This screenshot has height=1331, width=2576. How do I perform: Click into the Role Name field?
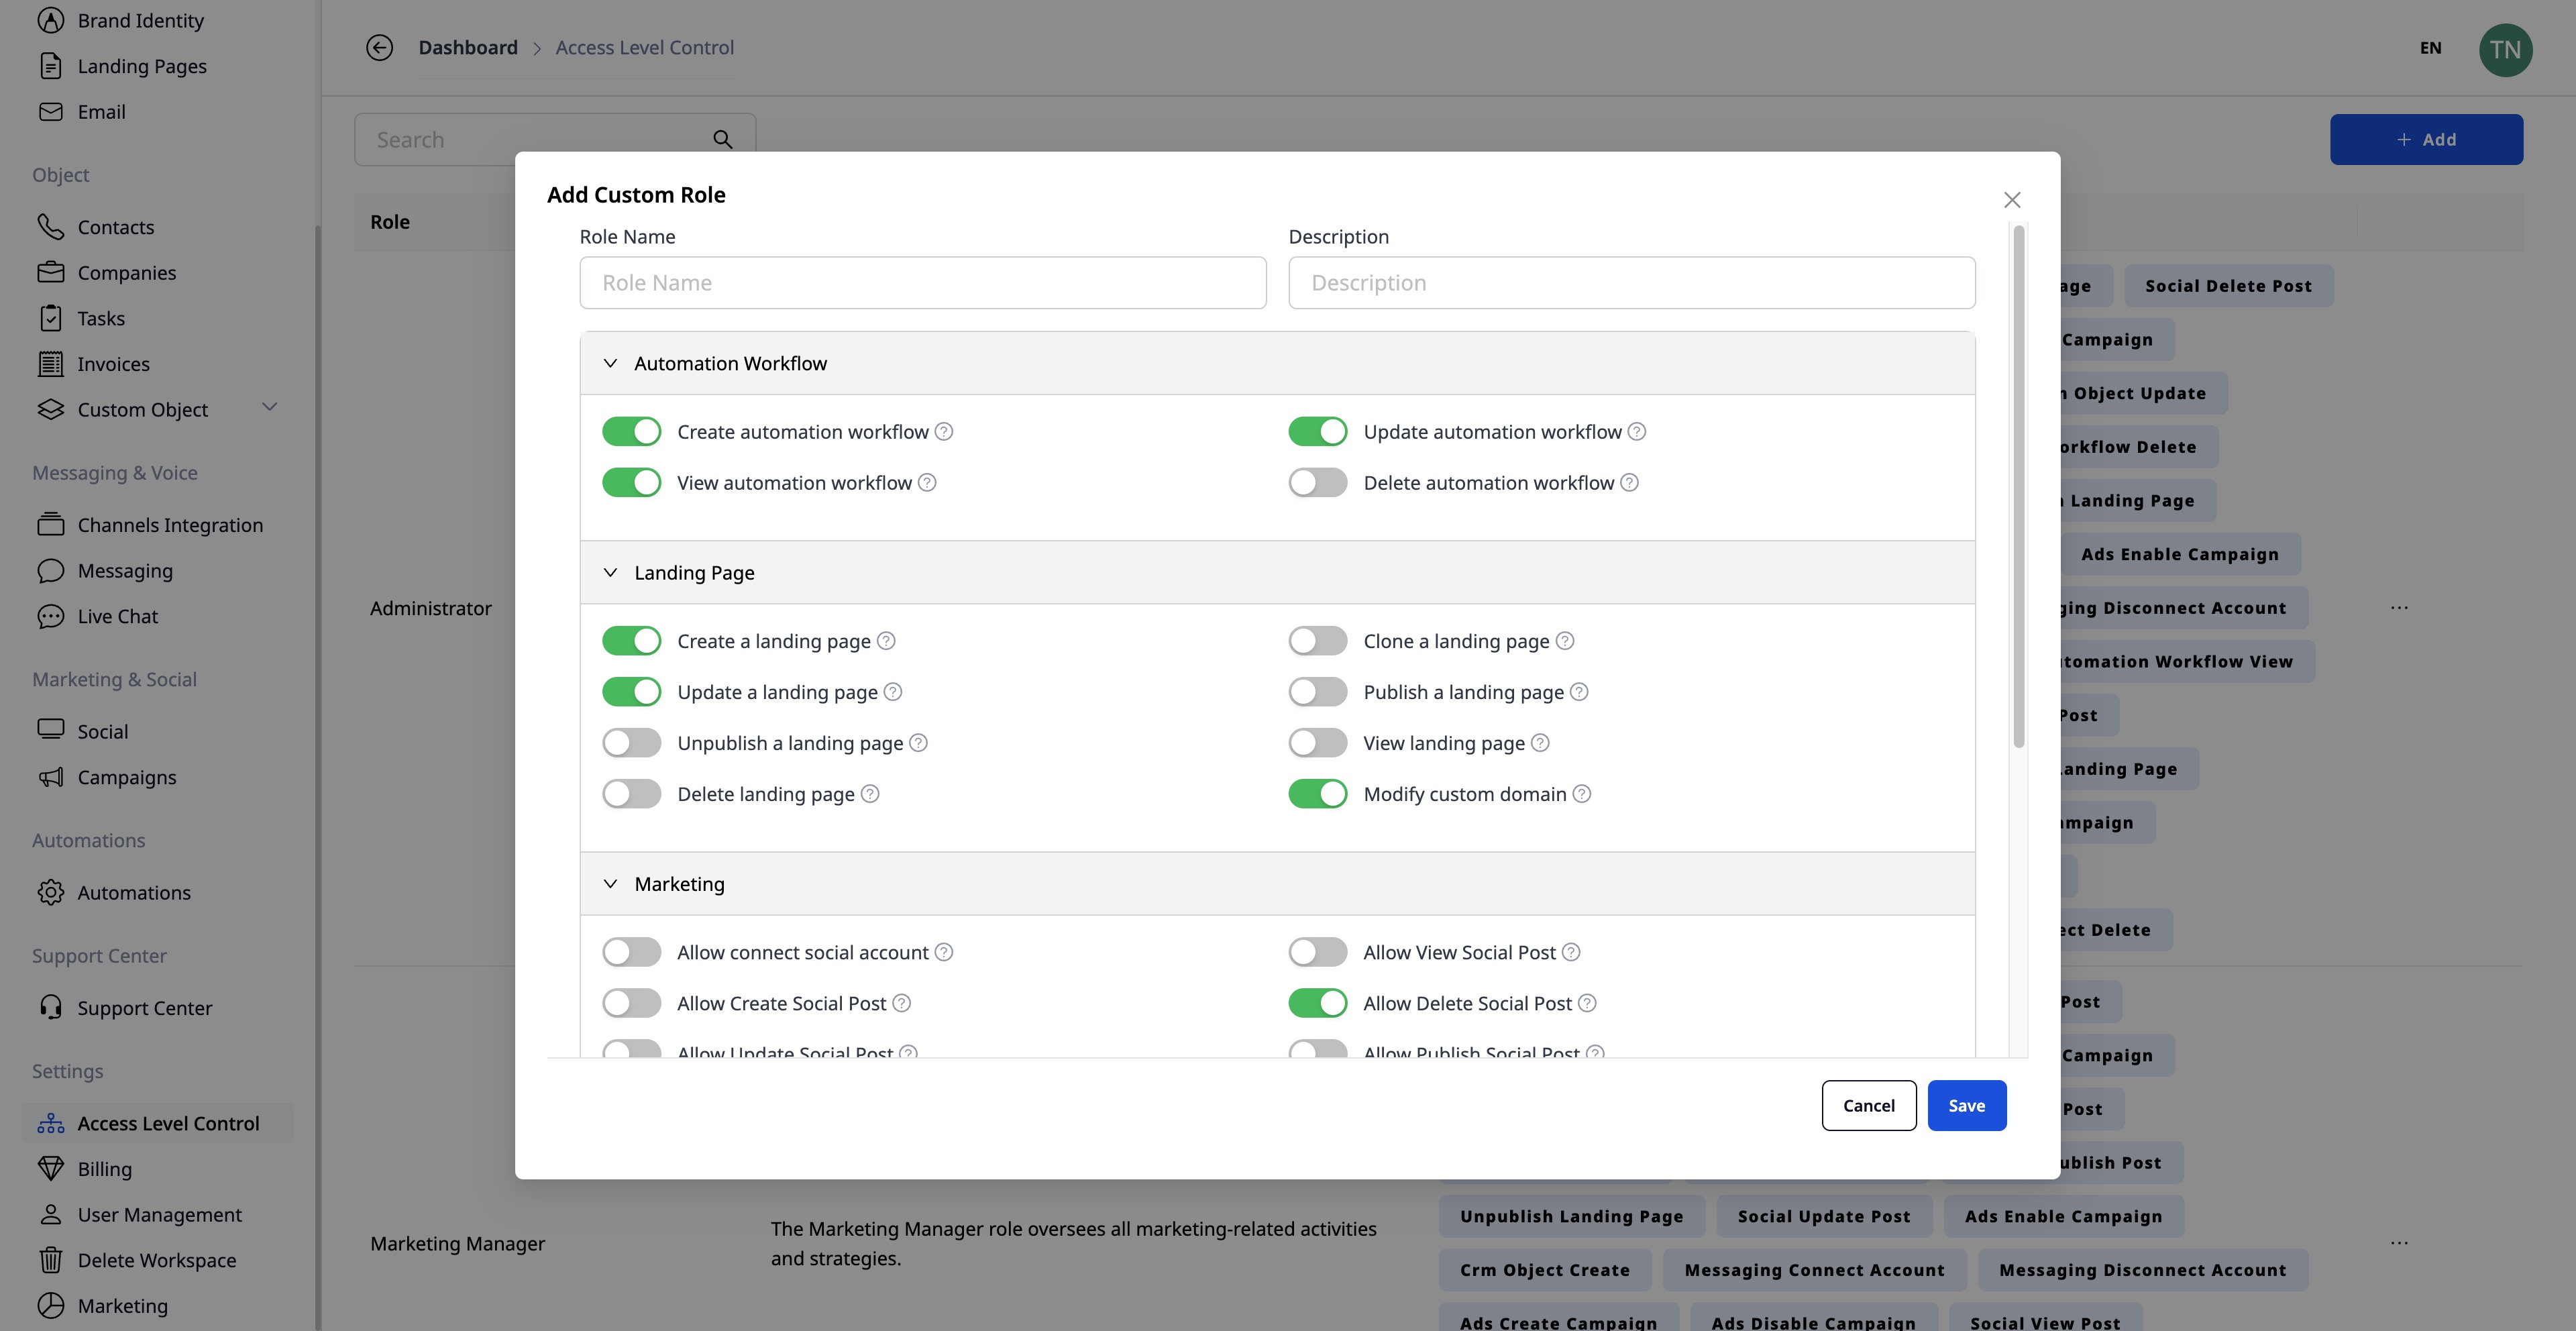tap(922, 283)
